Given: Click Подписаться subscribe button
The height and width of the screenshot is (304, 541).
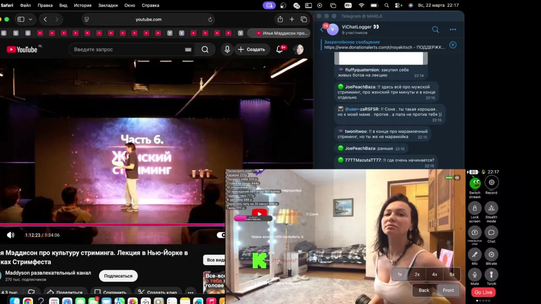Looking at the screenshot, I should click(118, 276).
